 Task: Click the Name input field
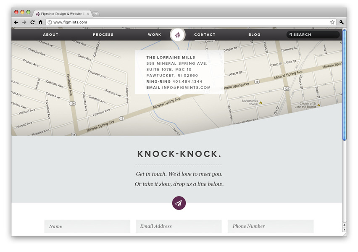pos(87,226)
